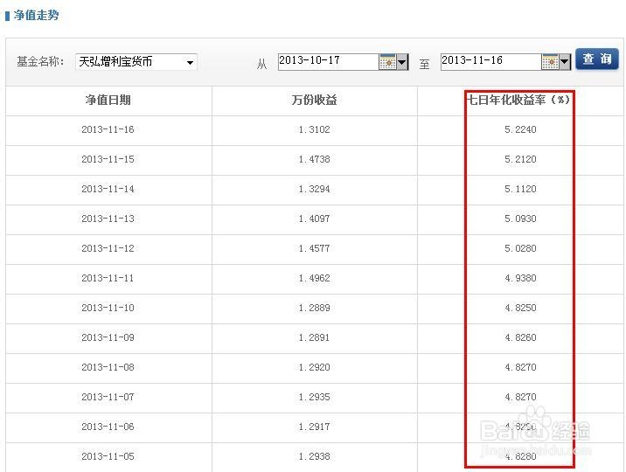Click the 5.0930 yield value
This screenshot has height=472, width=626.
point(520,219)
